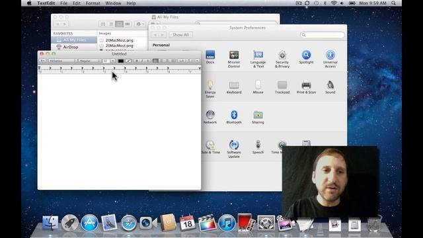
Task: Open Energy Saver preferences
Action: pyautogui.click(x=210, y=89)
